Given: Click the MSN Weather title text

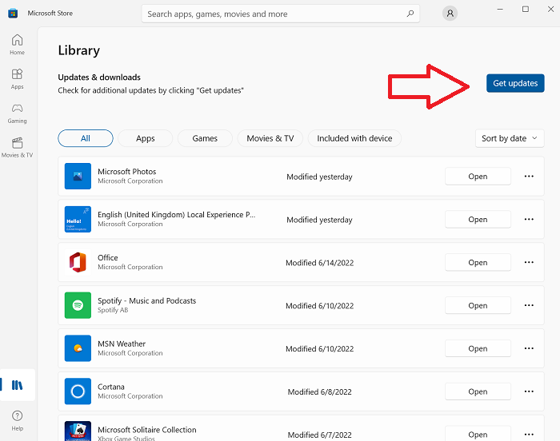Looking at the screenshot, I should 122,344.
